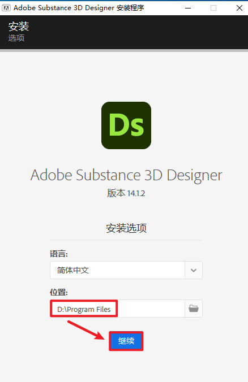
Task: Click the 版本 14.1.2 version text
Action: tap(126, 193)
